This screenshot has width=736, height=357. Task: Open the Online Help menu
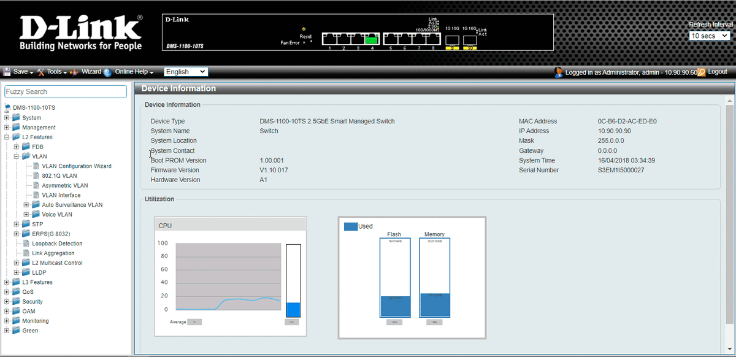(134, 72)
